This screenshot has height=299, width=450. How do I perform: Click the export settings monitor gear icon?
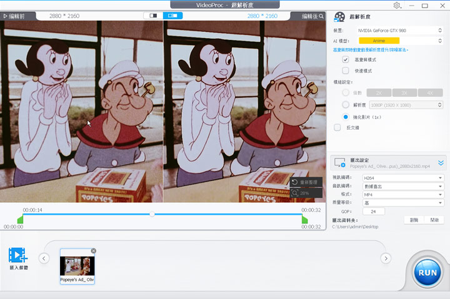pos(340,162)
